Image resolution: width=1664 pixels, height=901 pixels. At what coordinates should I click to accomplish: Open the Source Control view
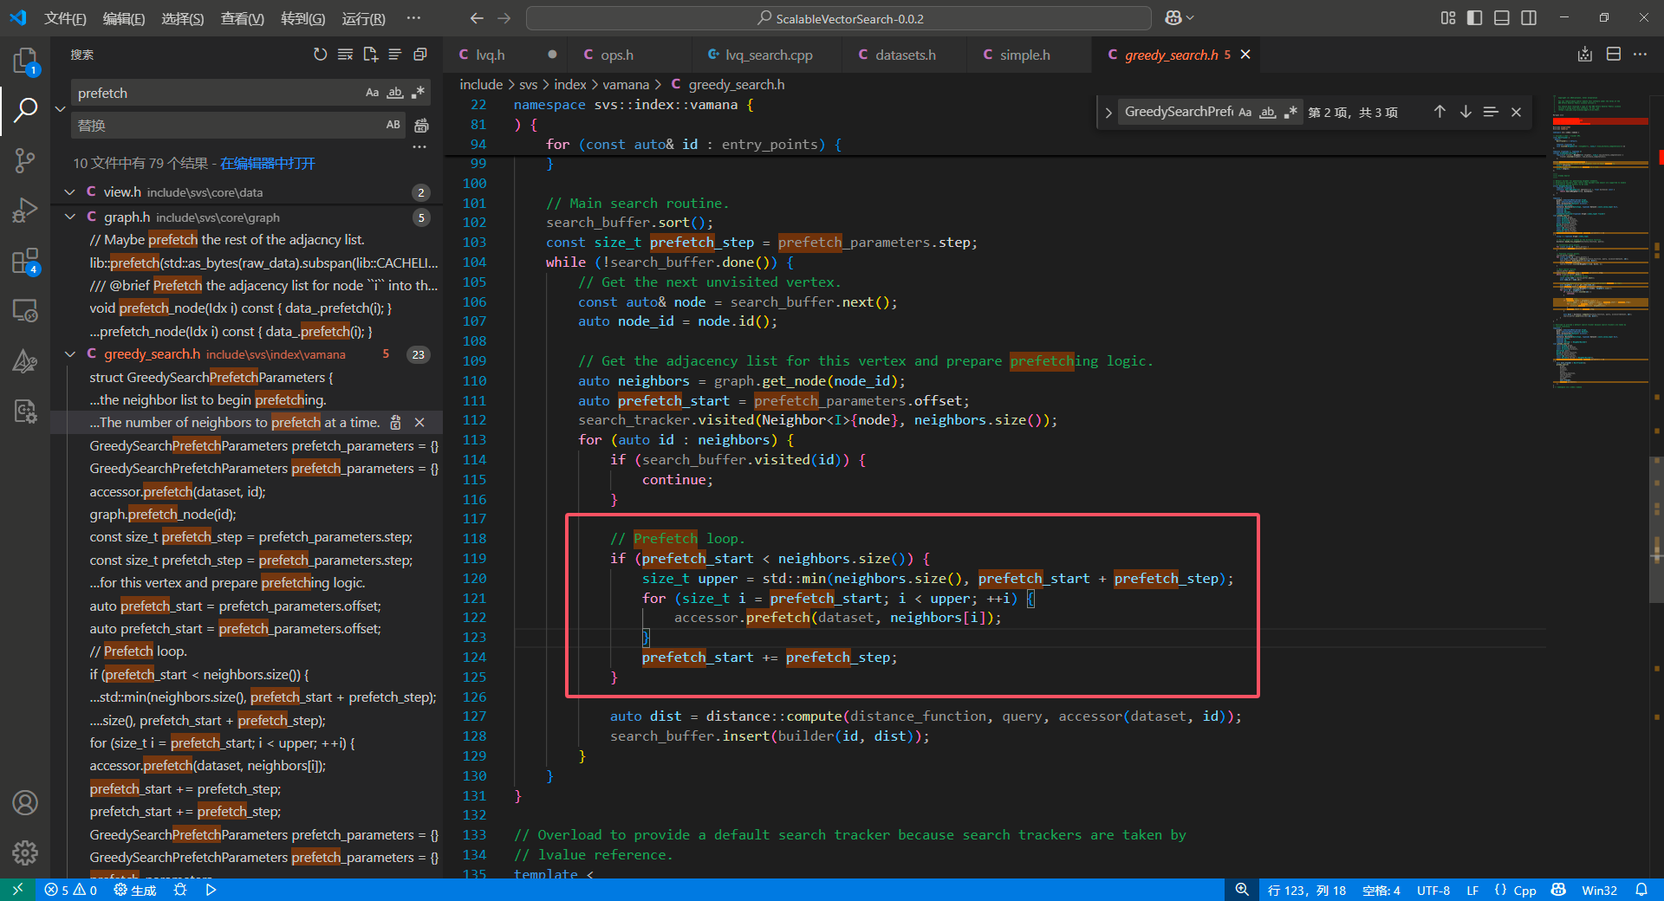(25, 160)
